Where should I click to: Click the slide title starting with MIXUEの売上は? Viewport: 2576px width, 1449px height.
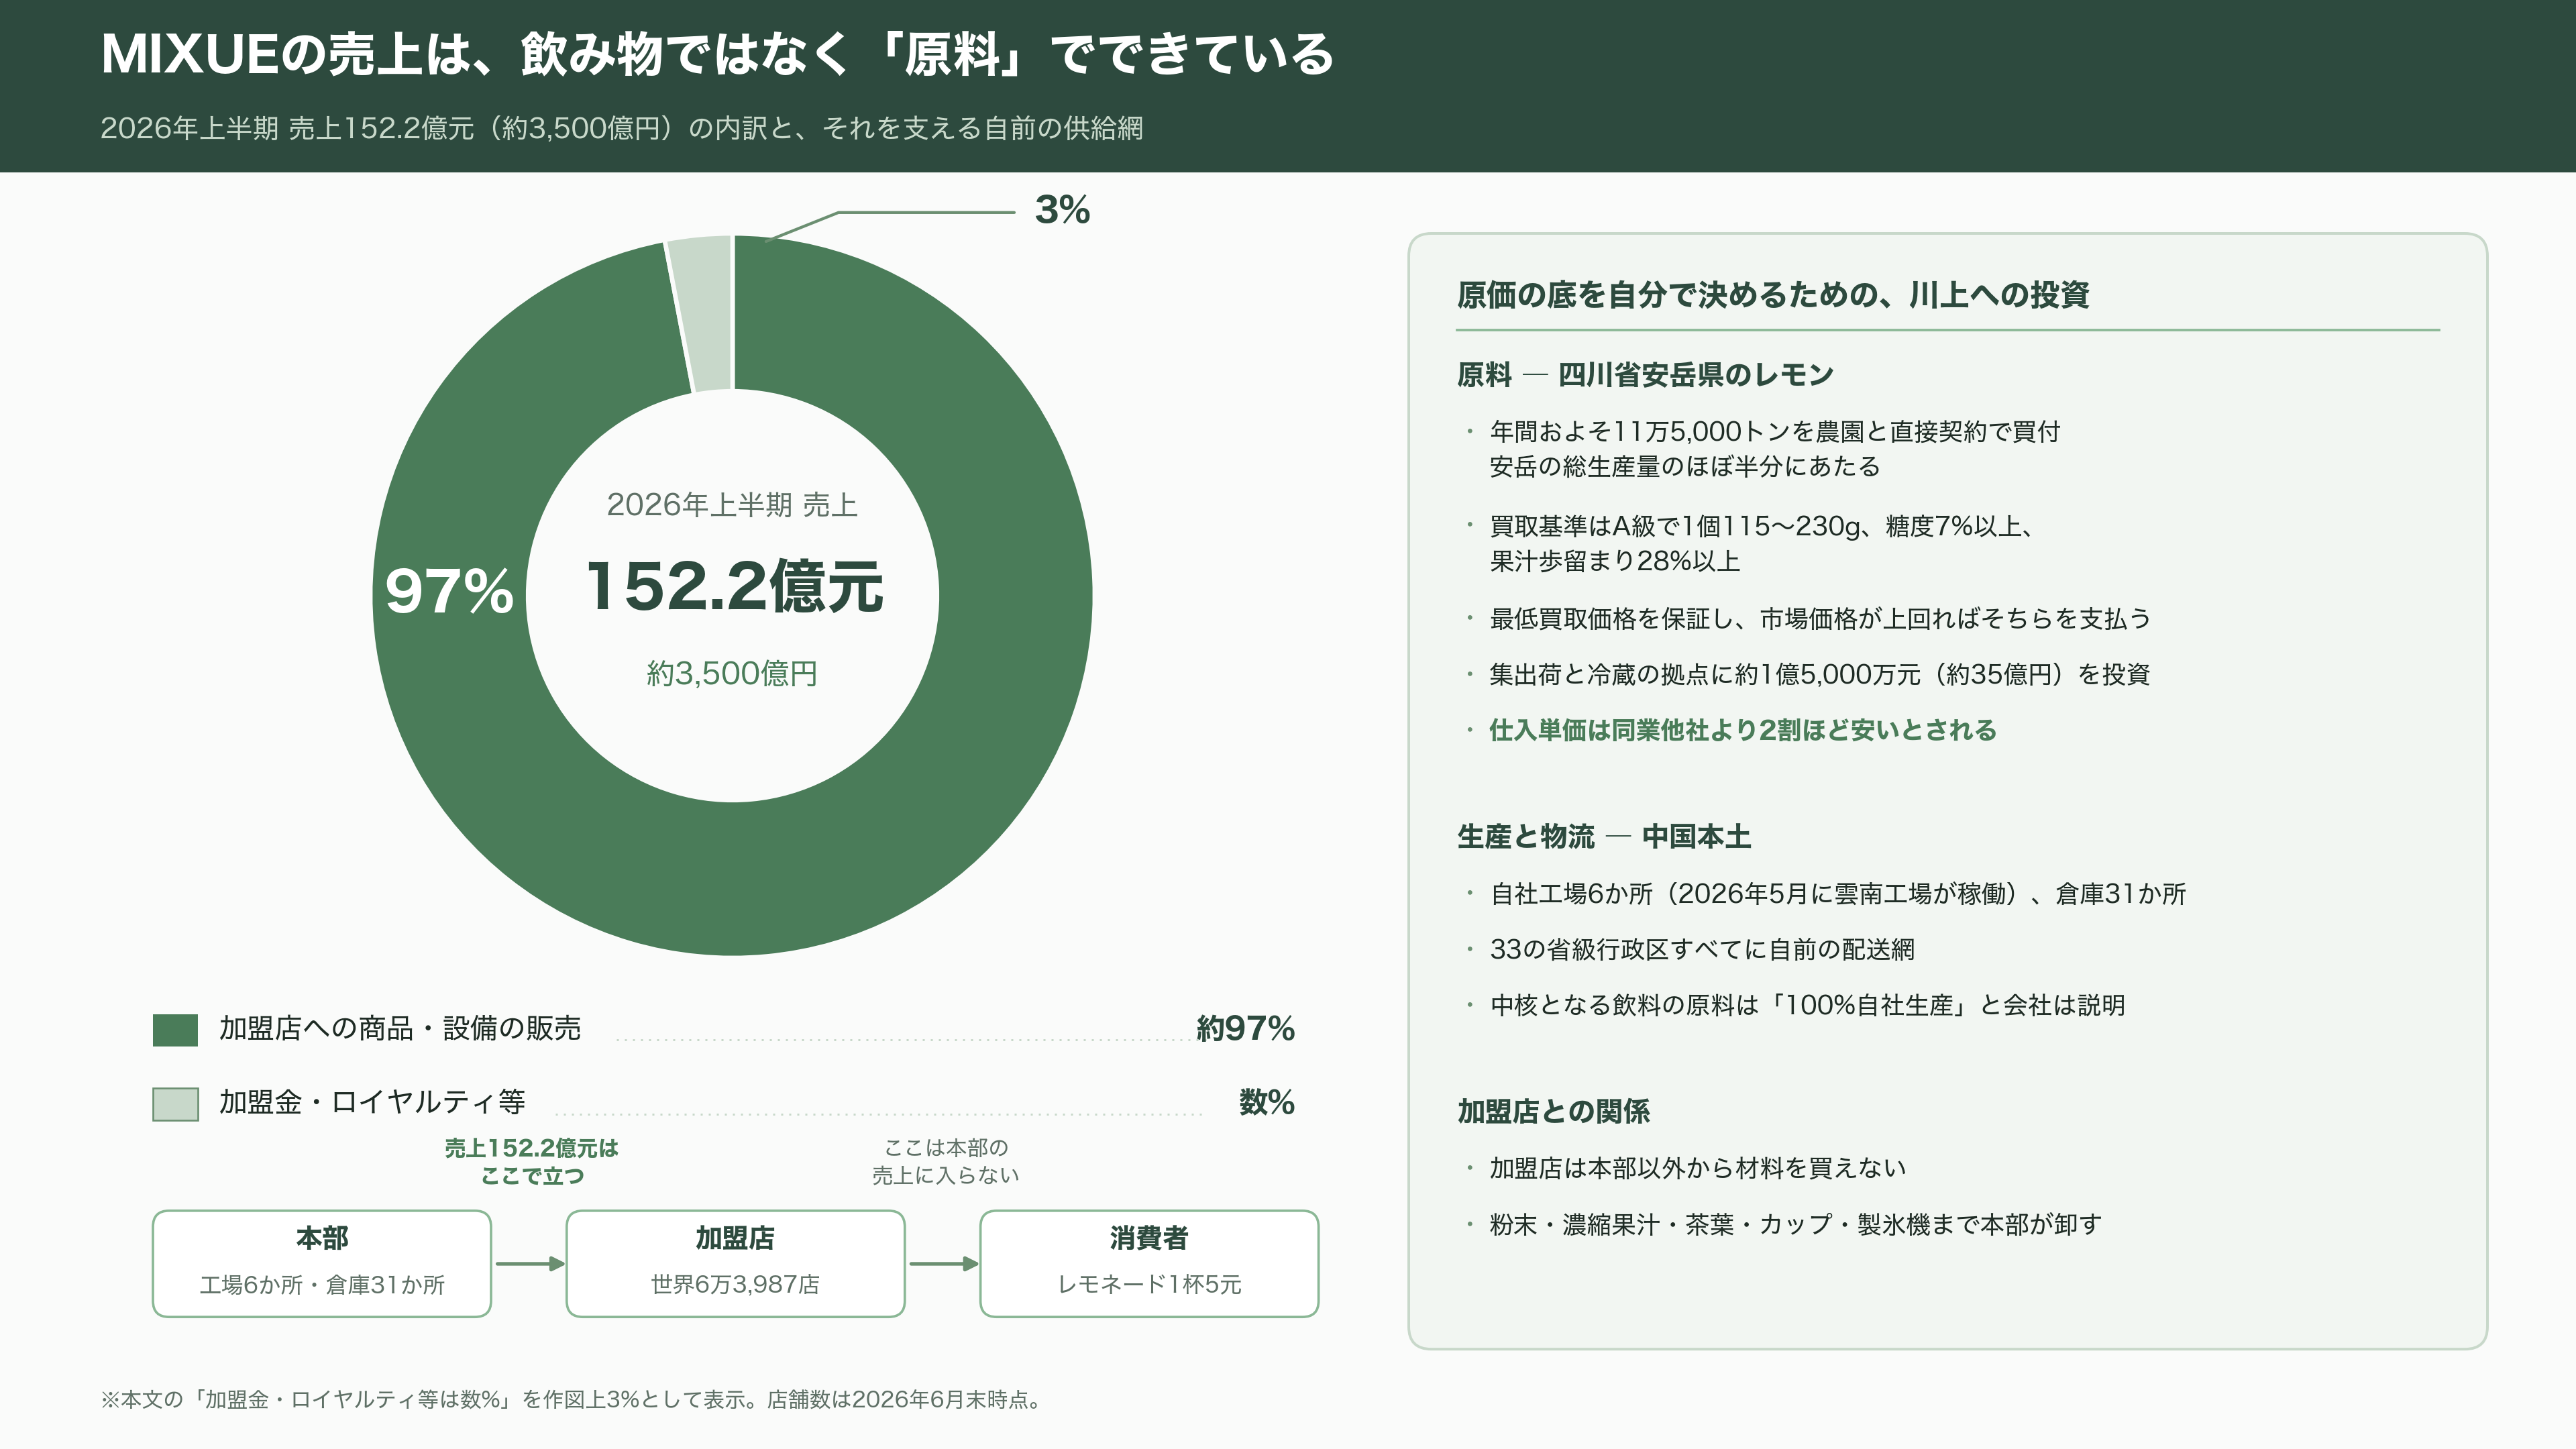(x=718, y=54)
